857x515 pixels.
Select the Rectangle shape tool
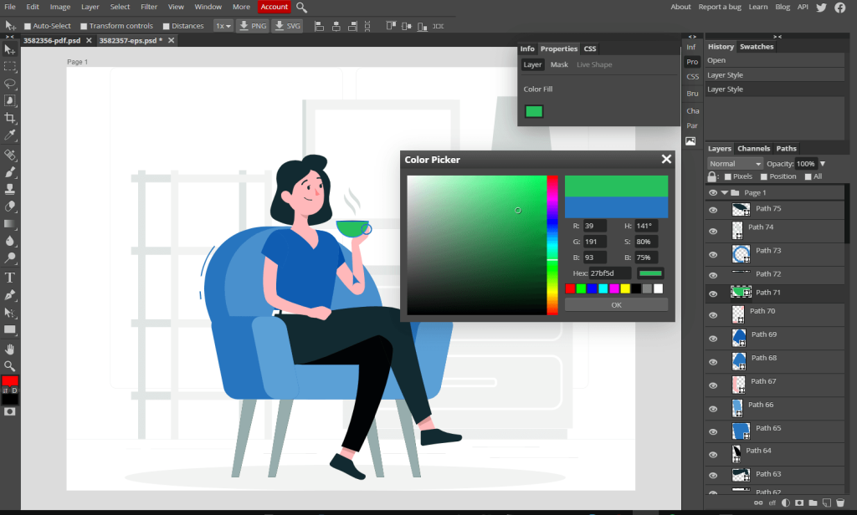click(x=10, y=329)
